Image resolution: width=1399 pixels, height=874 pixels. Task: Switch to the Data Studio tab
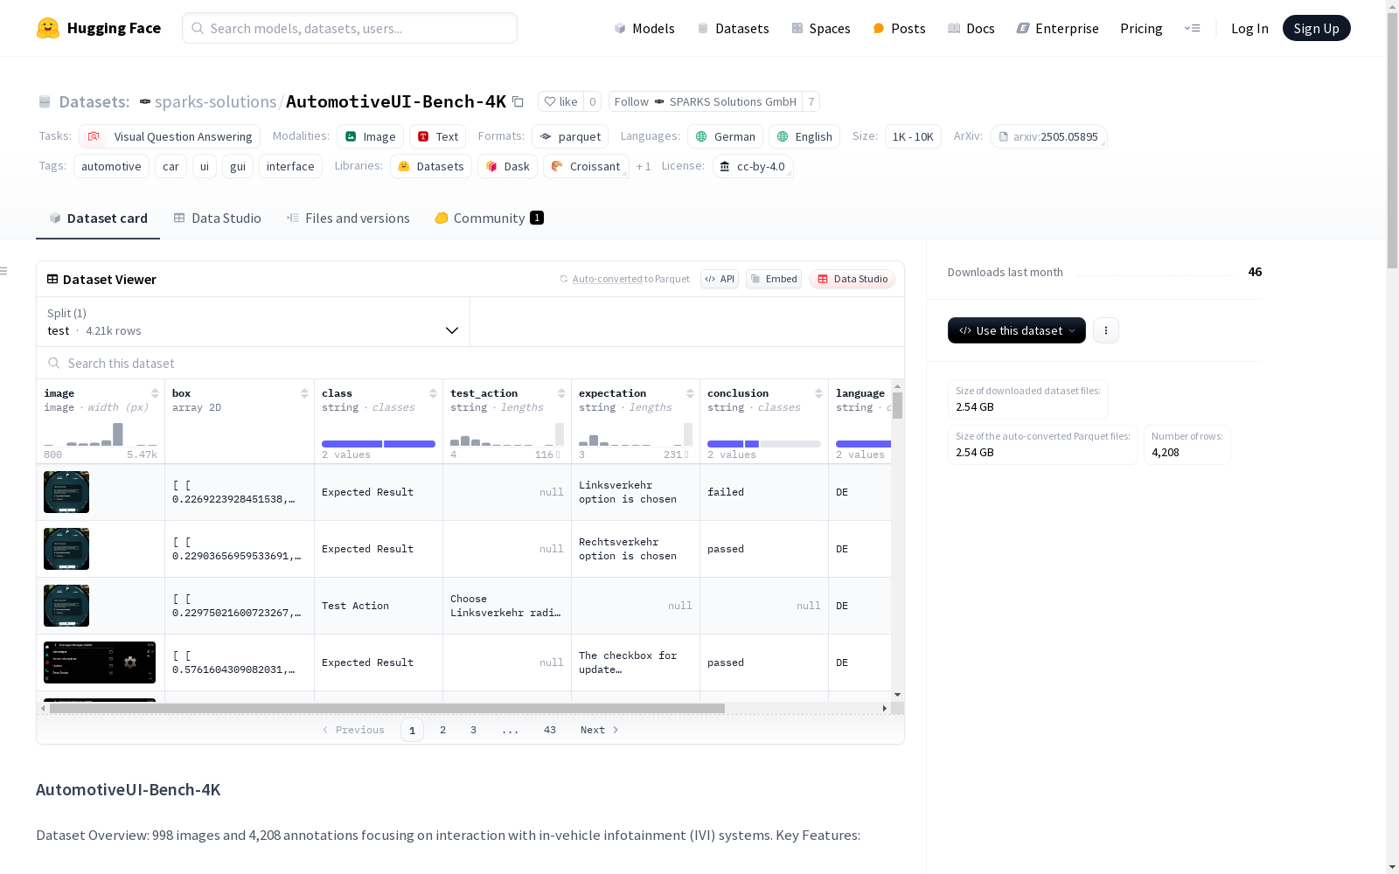pyautogui.click(x=217, y=218)
